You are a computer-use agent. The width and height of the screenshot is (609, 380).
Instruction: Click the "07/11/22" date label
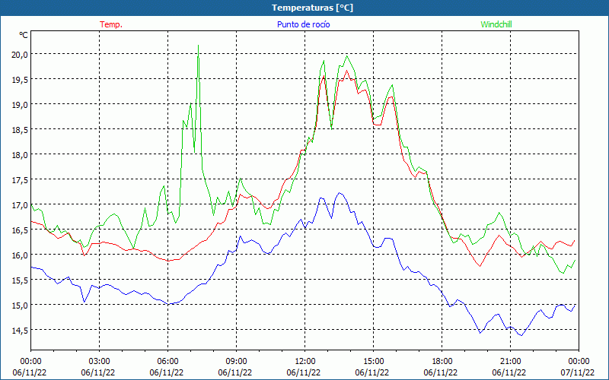coord(578,372)
